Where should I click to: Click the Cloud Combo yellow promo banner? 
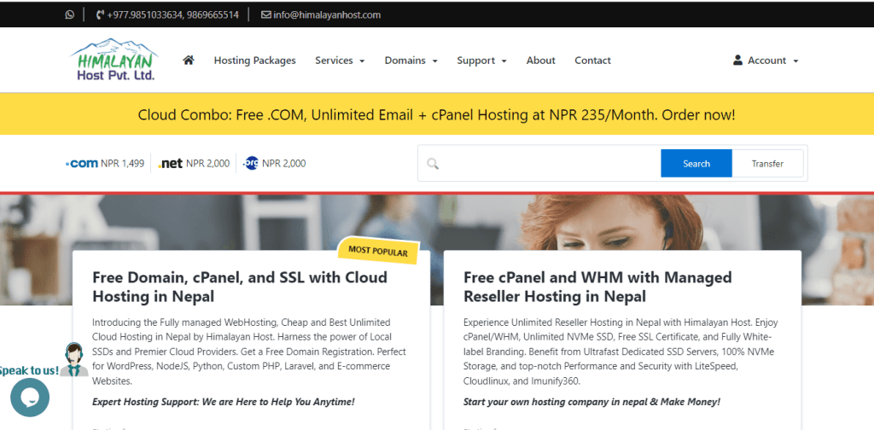coord(436,114)
